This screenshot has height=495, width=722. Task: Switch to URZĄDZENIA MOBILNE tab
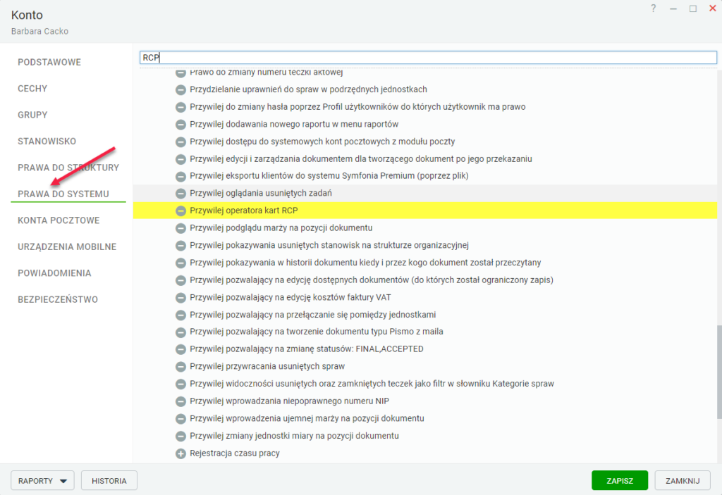pyautogui.click(x=67, y=246)
